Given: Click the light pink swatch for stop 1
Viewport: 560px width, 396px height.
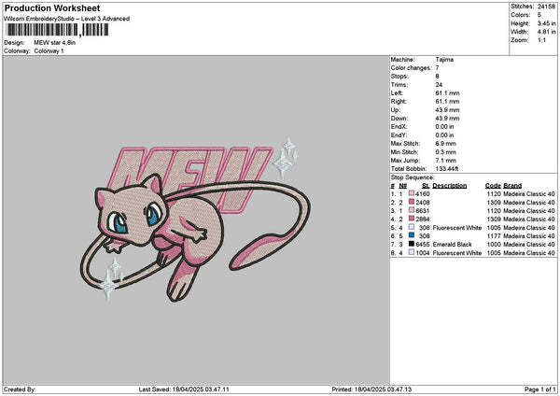Looking at the screenshot, I should [411, 193].
